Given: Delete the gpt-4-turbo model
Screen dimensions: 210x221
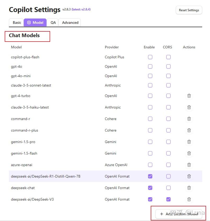Looking at the screenshot, I should tap(189, 96).
